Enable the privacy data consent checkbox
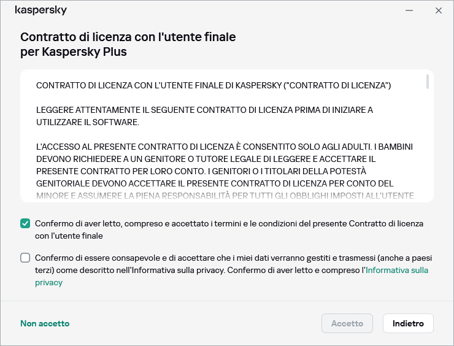454x346 pixels. tap(25, 258)
